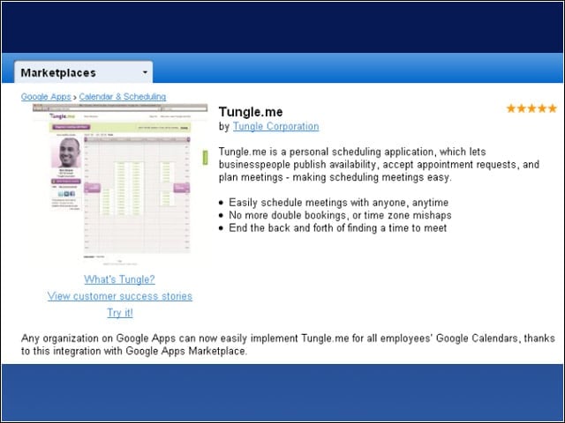Click the green tab beside the screenshot

[205, 158]
